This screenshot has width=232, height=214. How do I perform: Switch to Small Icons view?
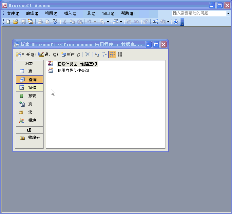[105, 54]
